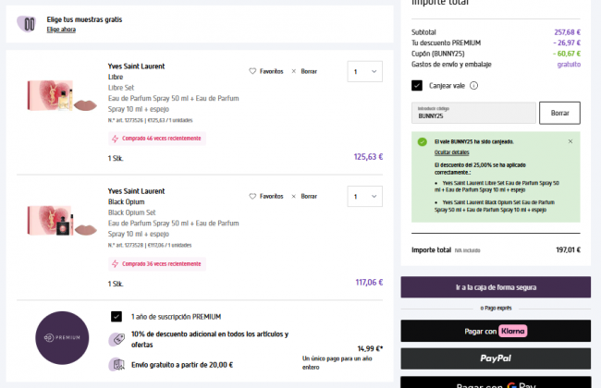The width and height of the screenshot is (601, 388).
Task: Dismiss the BUNNY25 coupon success message
Action: tap(570, 141)
